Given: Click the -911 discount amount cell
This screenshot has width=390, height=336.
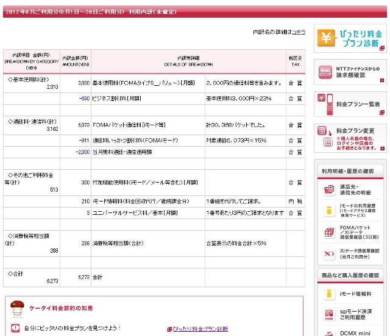Looking at the screenshot, I should 76,141.
